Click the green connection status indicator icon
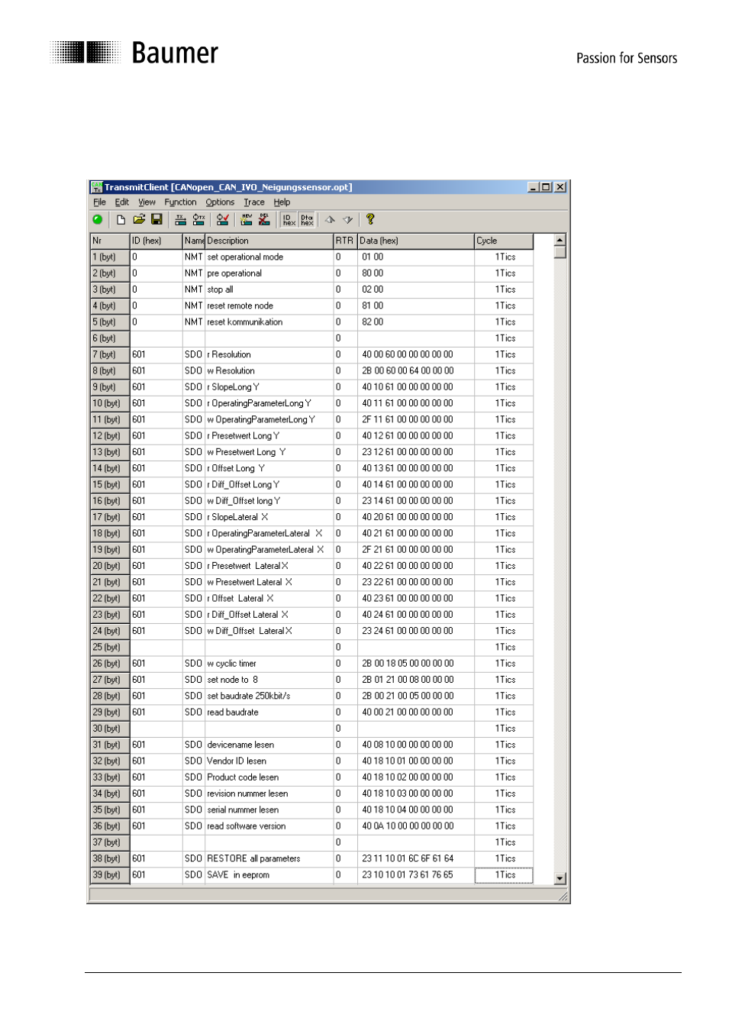This screenshot has width=729, height=1031. pos(98,220)
